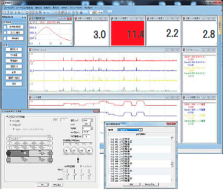223x192 pixels.
Task: Select the first radio button in settings dialog
Action: (x=10, y=121)
